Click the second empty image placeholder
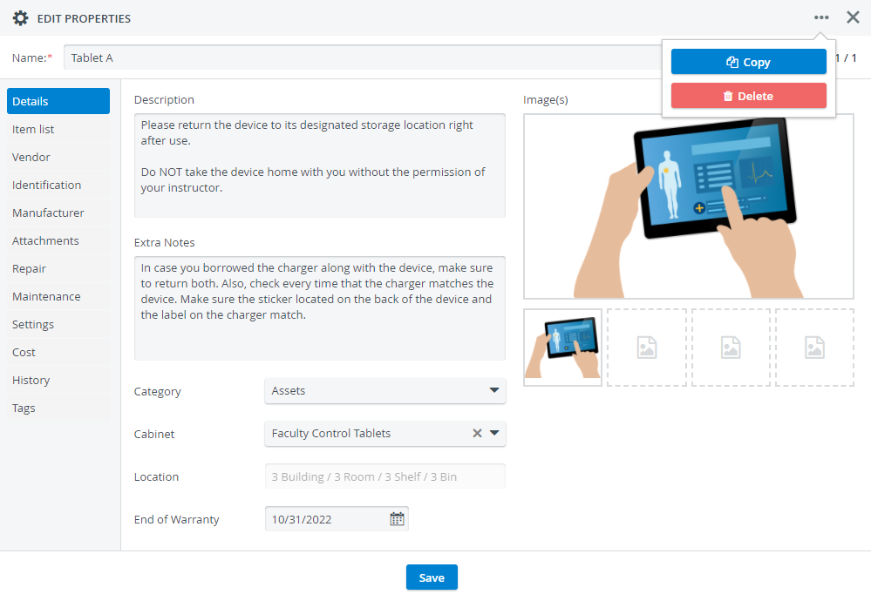 (647, 348)
